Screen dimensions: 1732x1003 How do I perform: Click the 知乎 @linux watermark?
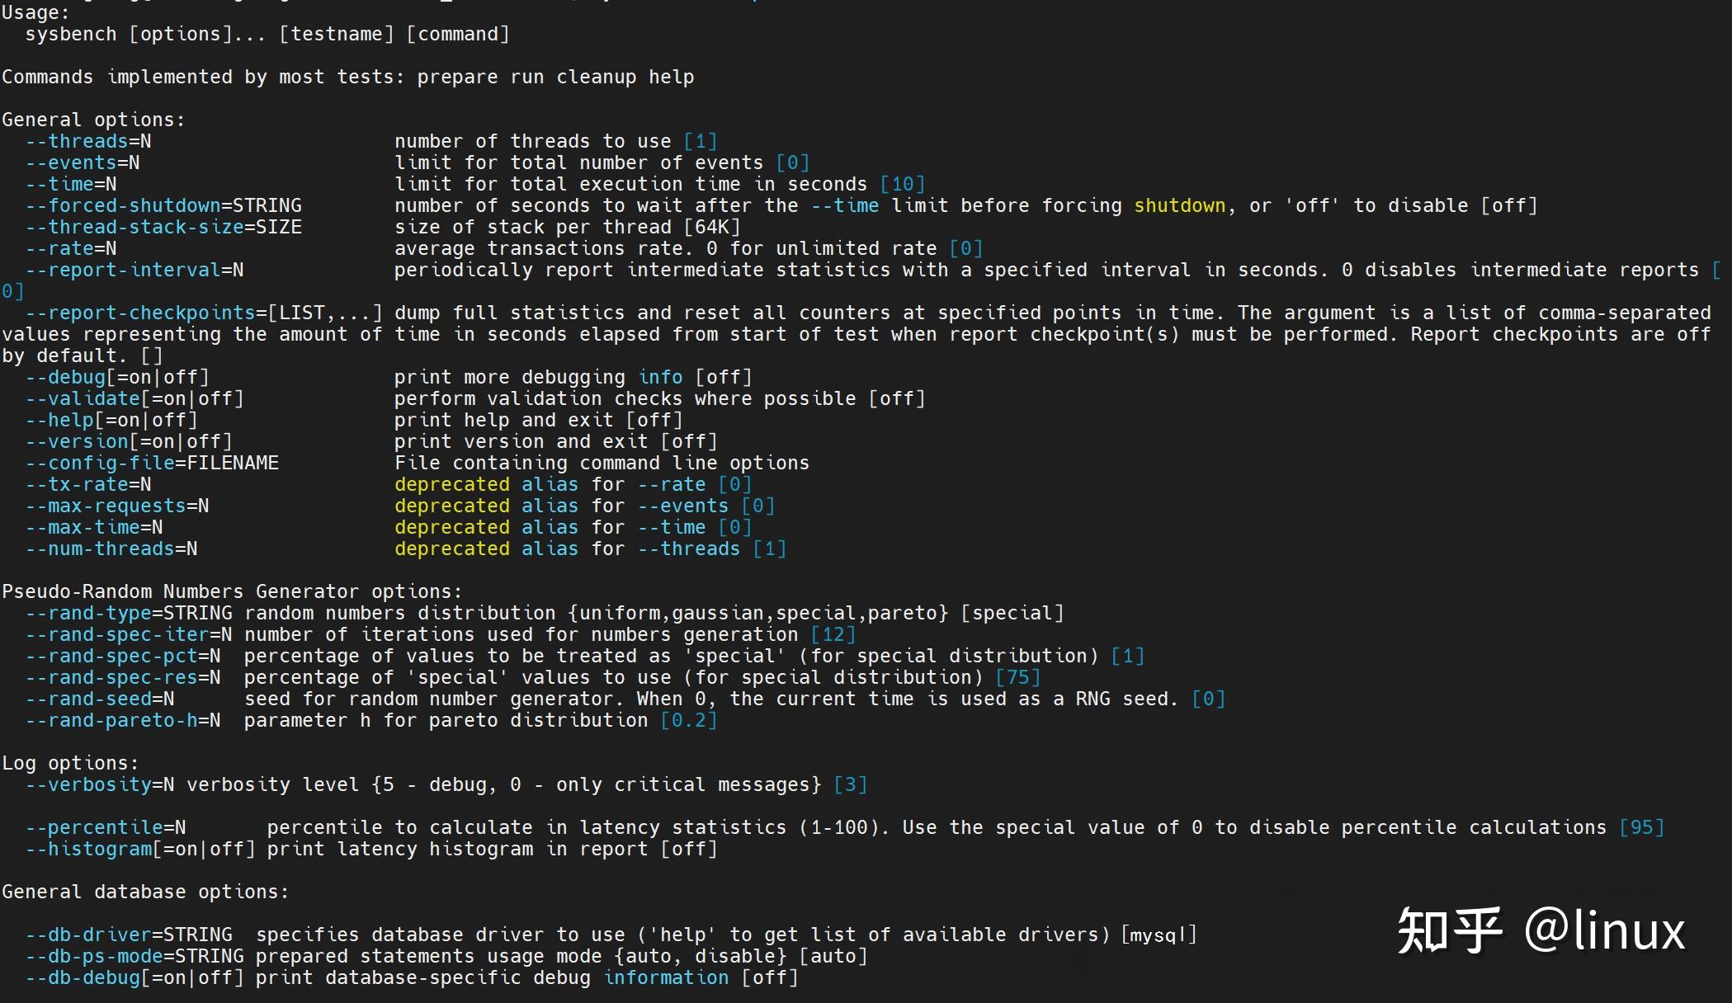click(x=1541, y=930)
